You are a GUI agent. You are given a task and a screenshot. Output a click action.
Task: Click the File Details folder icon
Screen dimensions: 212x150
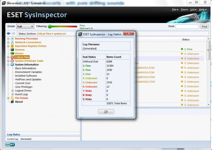coord(12,98)
